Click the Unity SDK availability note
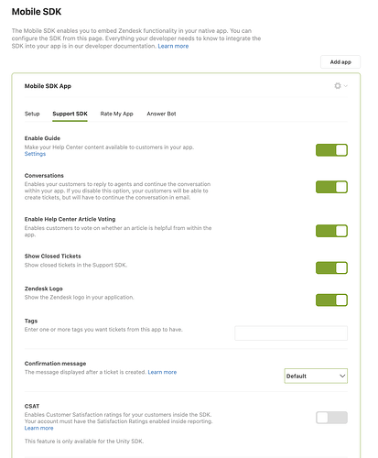 [x=84, y=442]
